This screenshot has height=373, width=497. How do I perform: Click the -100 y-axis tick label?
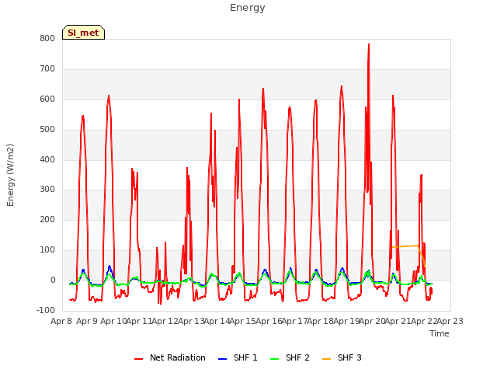(x=46, y=310)
